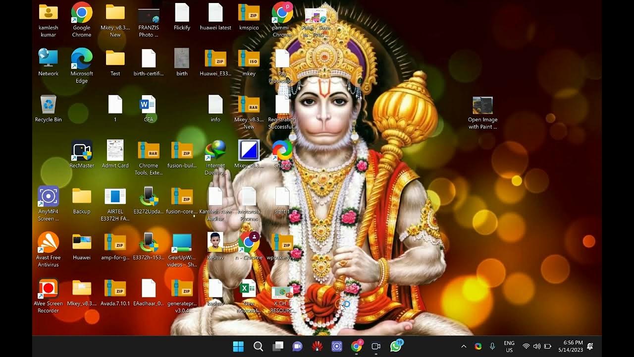Image resolution: width=634 pixels, height=357 pixels.
Task: Open the camera recorder taskbar app
Action: [376, 346]
